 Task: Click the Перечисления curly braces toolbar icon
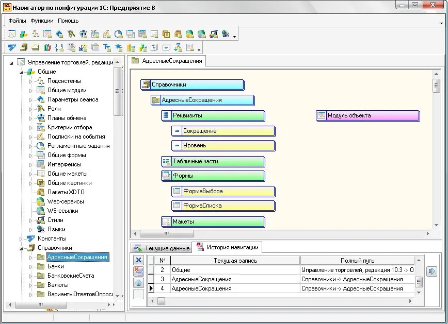[59, 47]
